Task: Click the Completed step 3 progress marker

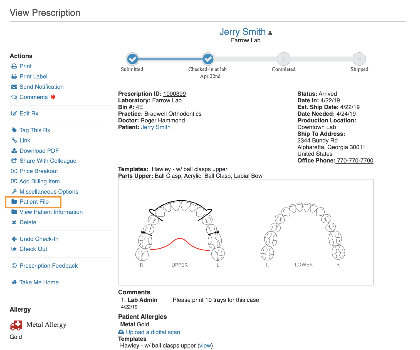Action: coord(283,59)
